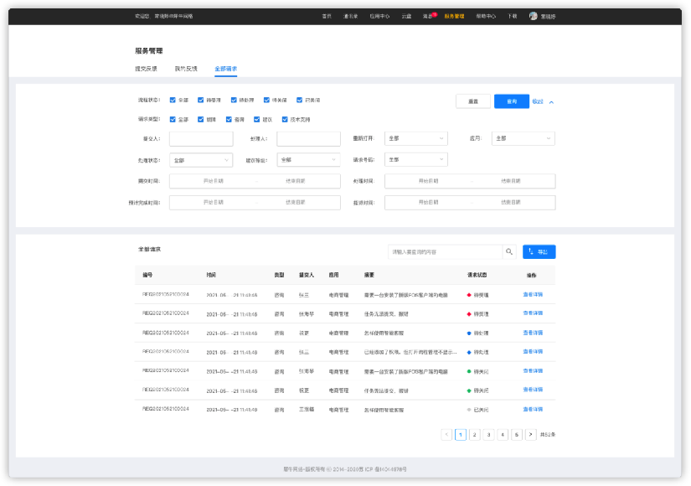The width and height of the screenshot is (691, 486).
Task: Open 消息 in top navigation
Action: [x=427, y=16]
